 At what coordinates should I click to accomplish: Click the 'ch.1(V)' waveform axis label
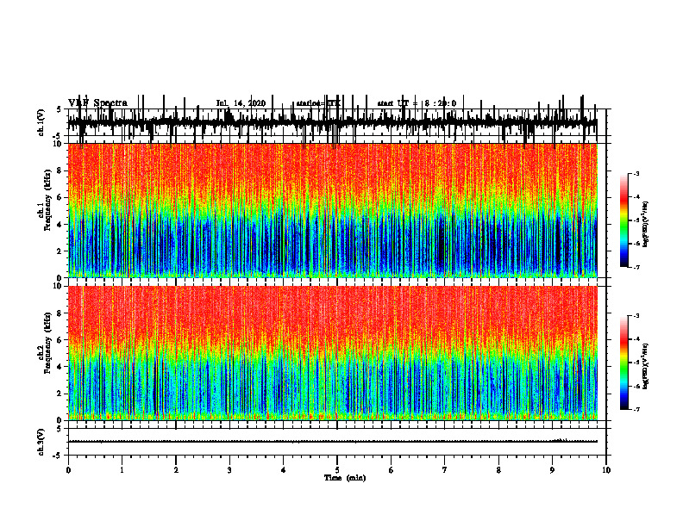click(x=41, y=122)
